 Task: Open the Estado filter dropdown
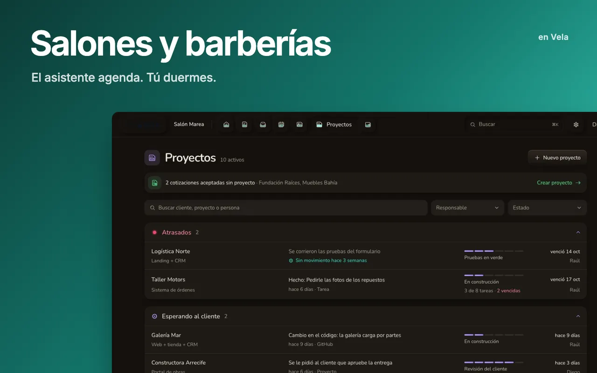click(x=547, y=208)
